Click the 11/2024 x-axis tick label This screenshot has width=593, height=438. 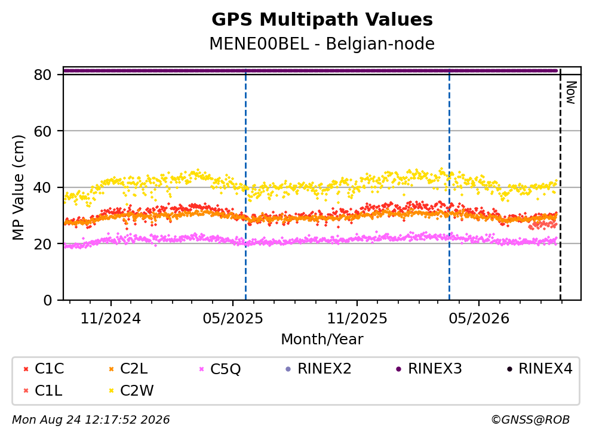(x=110, y=319)
